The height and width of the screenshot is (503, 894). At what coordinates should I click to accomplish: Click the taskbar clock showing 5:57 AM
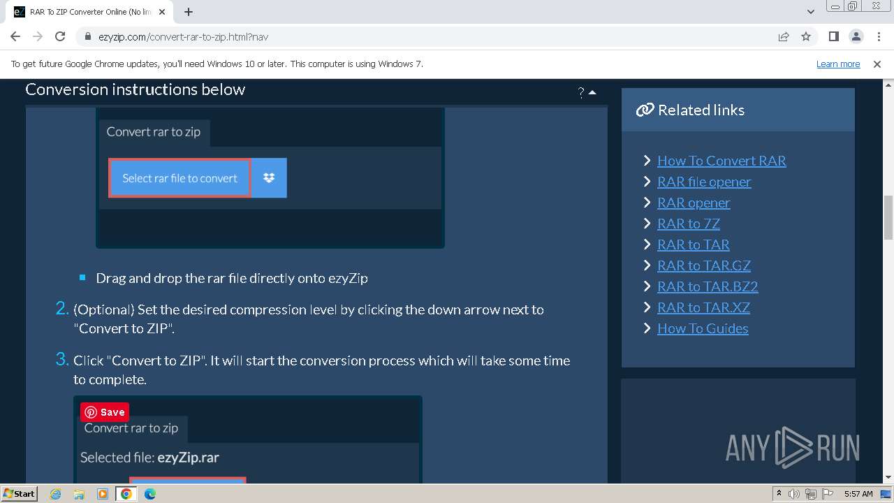(x=858, y=494)
